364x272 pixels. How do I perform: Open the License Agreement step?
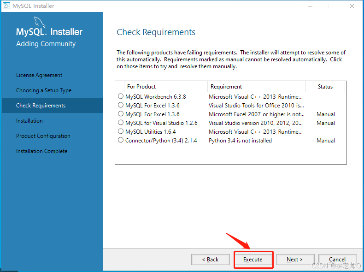point(39,75)
